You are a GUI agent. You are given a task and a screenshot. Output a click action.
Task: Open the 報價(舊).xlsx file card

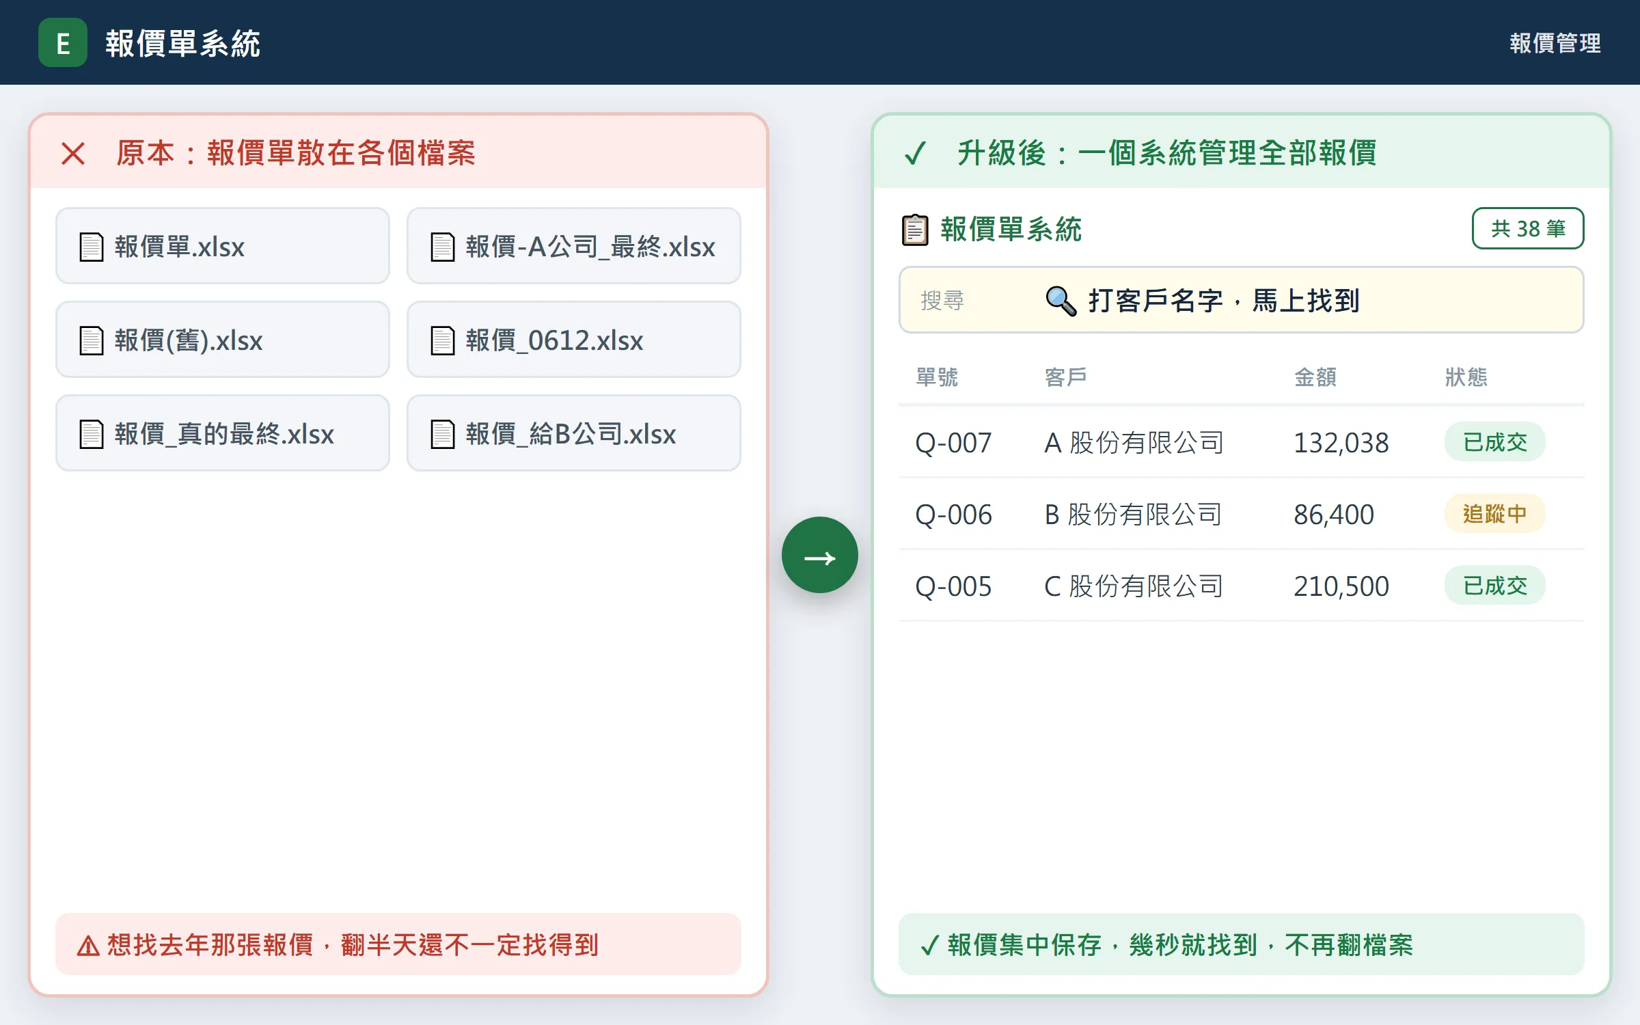click(223, 340)
